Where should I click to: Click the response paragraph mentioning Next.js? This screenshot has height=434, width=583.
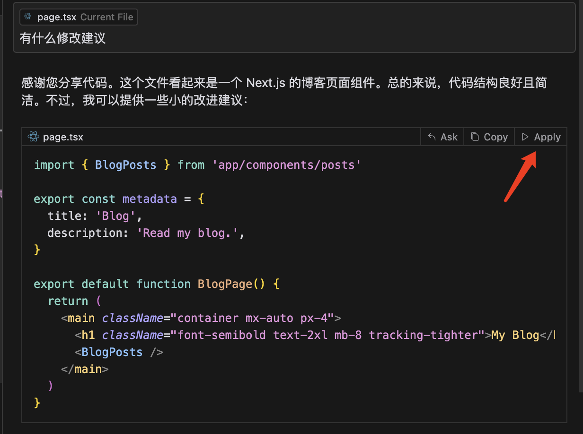(284, 92)
